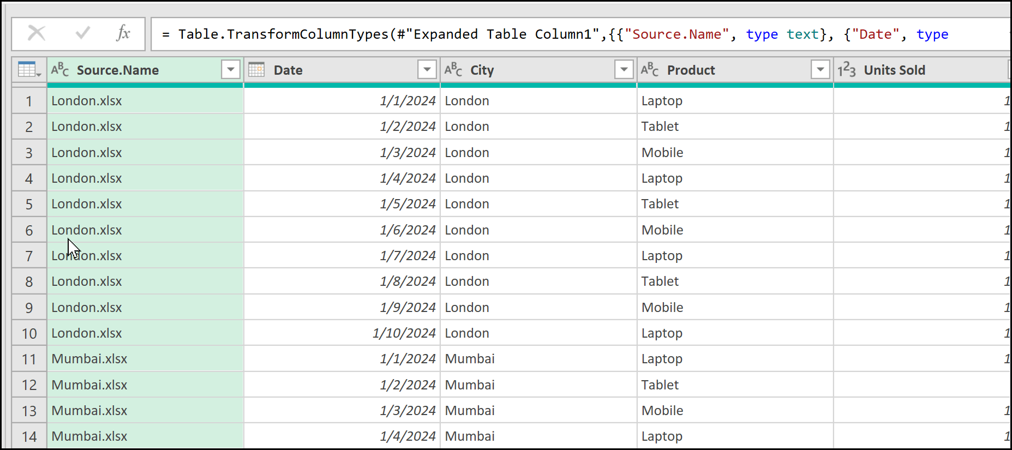Expand the City column filter dropdown

[x=624, y=70]
